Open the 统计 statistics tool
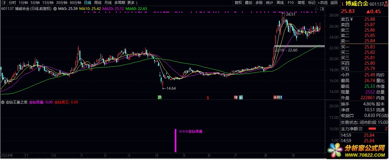This screenshot has height=160, width=390. pyautogui.click(x=269, y=2)
